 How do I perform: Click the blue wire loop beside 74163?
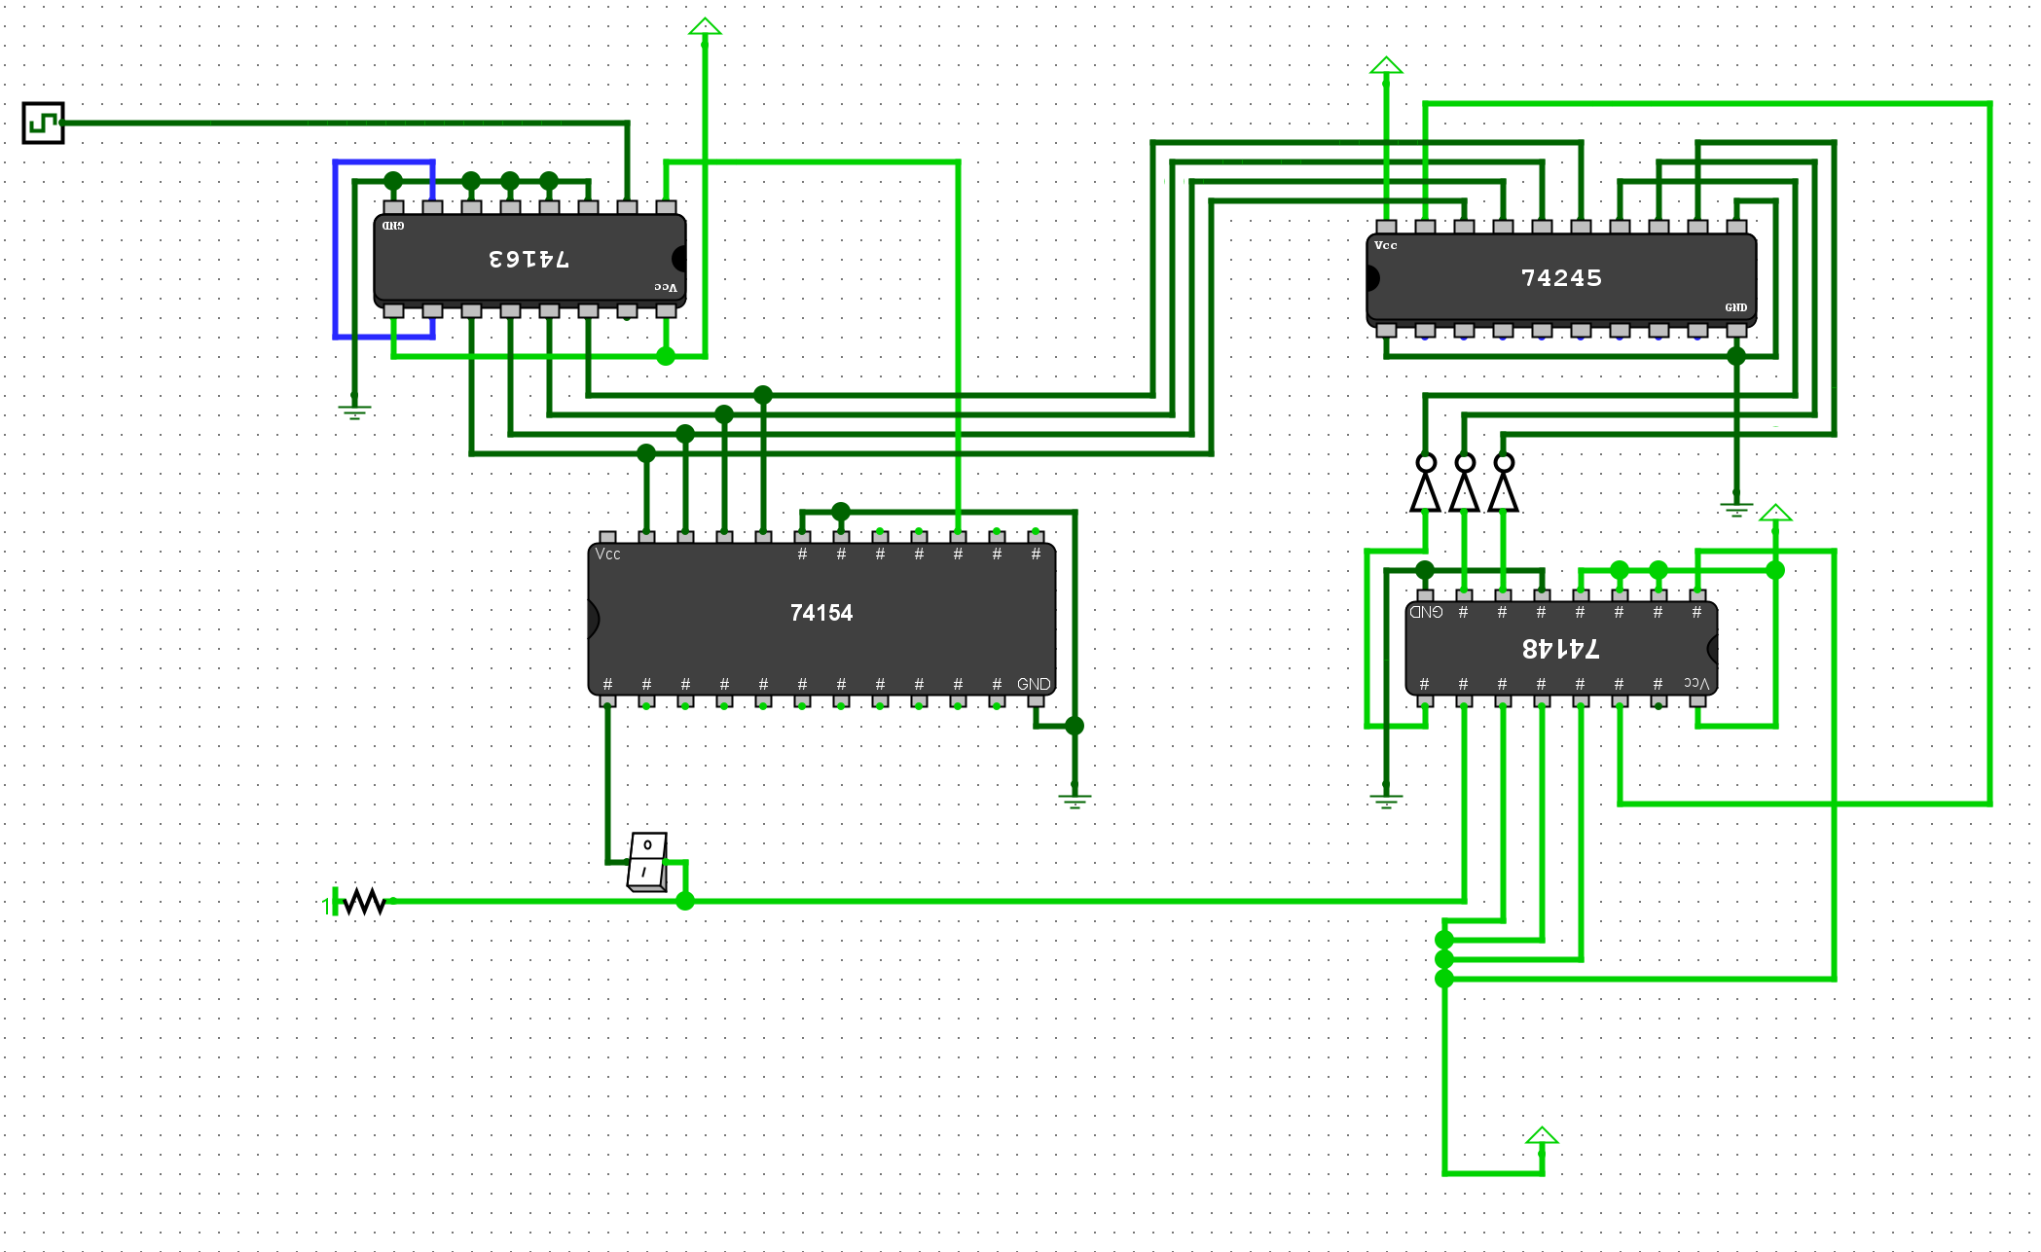[x=336, y=253]
